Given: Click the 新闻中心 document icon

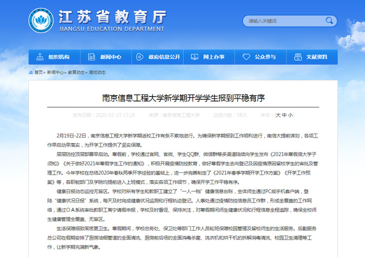Looking at the screenshot, I should [x=91, y=57].
